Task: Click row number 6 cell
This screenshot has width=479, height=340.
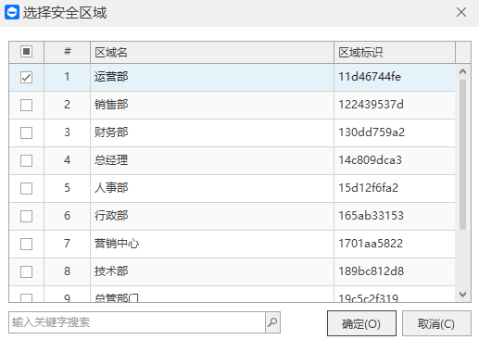Action: 68,216
